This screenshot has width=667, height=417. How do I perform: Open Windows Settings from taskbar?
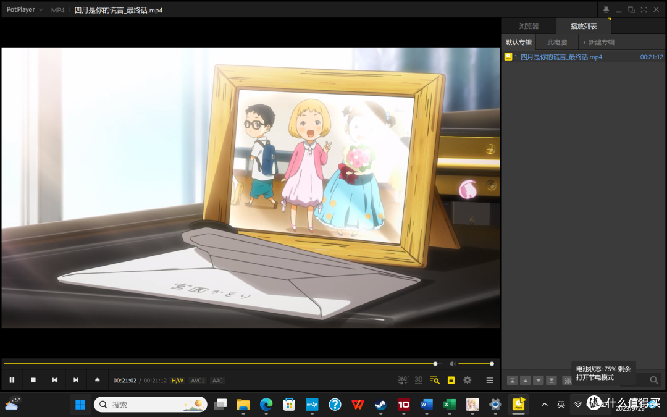(x=495, y=404)
